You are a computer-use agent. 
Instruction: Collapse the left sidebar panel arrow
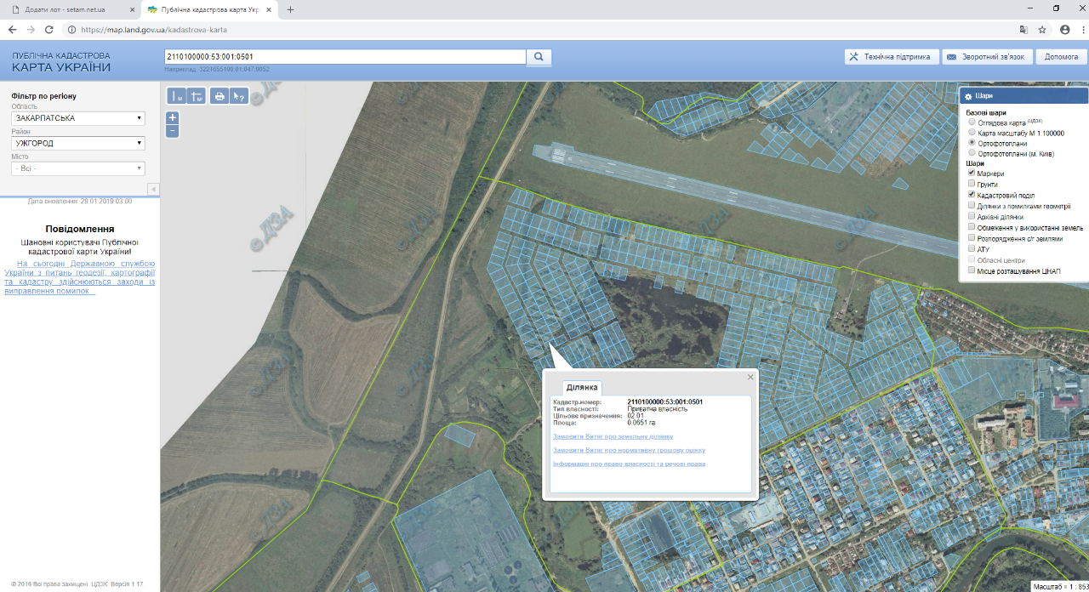tap(153, 189)
